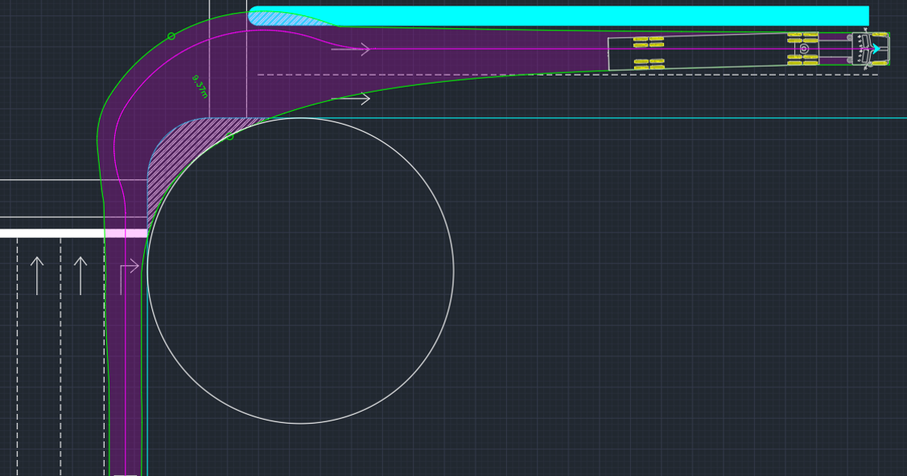Click the cyan arrowhead on truck cab
The image size is (907, 476).
click(876, 49)
